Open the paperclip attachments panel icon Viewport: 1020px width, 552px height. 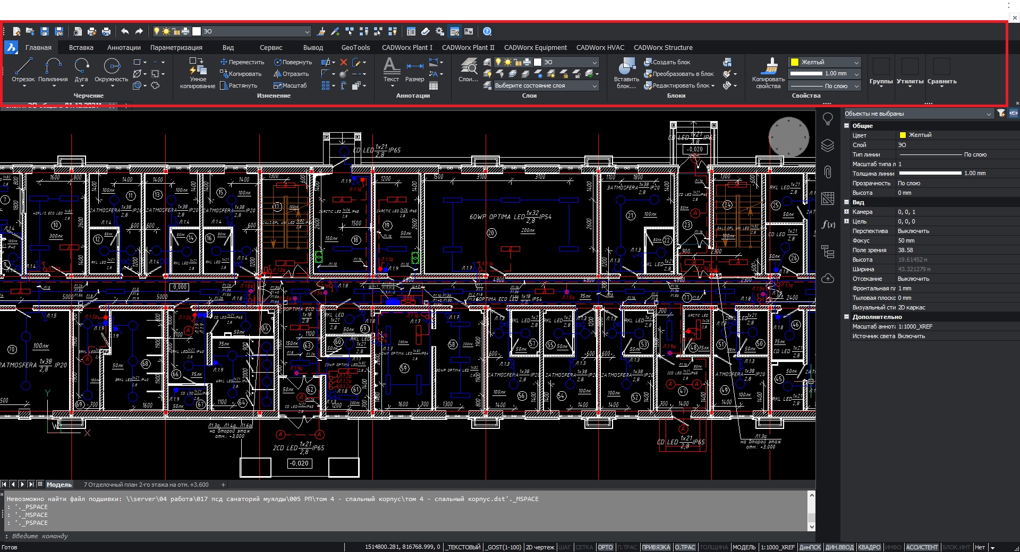pos(828,172)
